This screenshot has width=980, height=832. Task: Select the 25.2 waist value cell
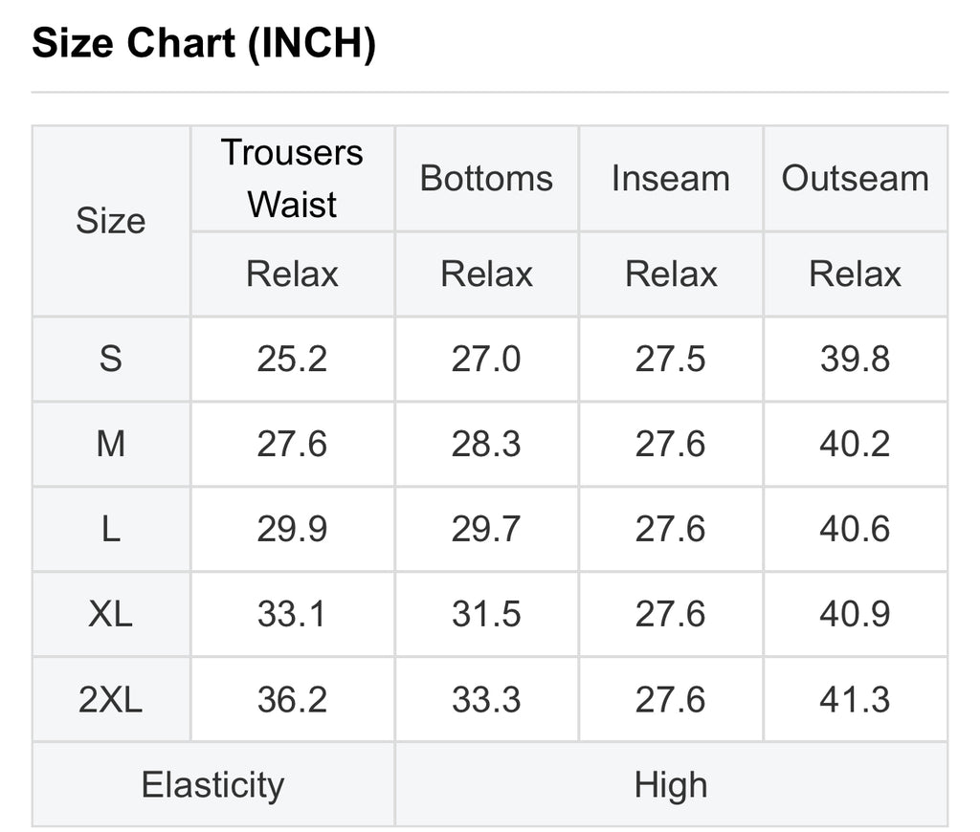(x=293, y=360)
